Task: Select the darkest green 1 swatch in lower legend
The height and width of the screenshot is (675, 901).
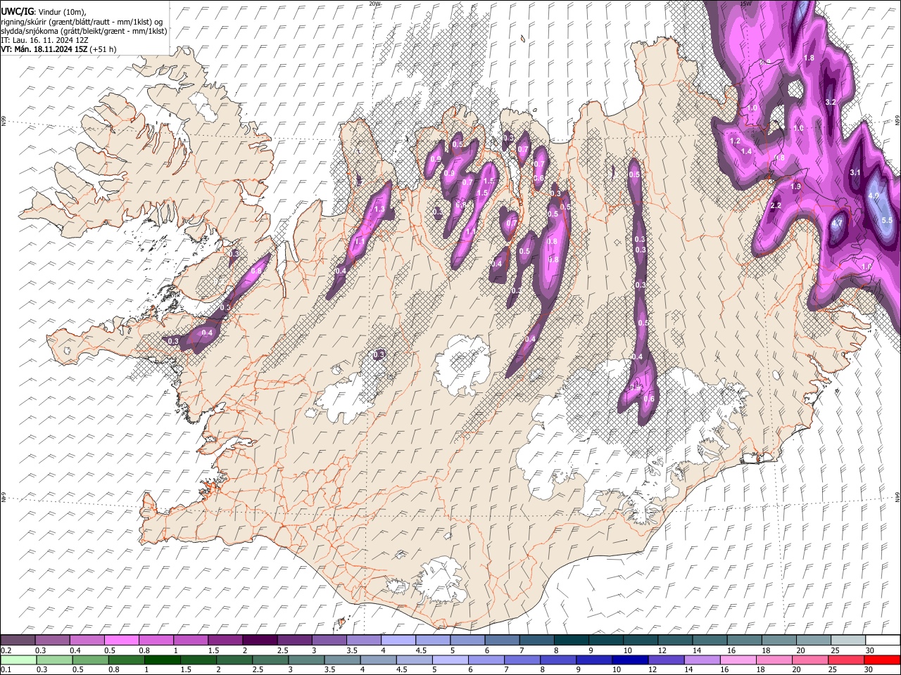Action: point(162,660)
